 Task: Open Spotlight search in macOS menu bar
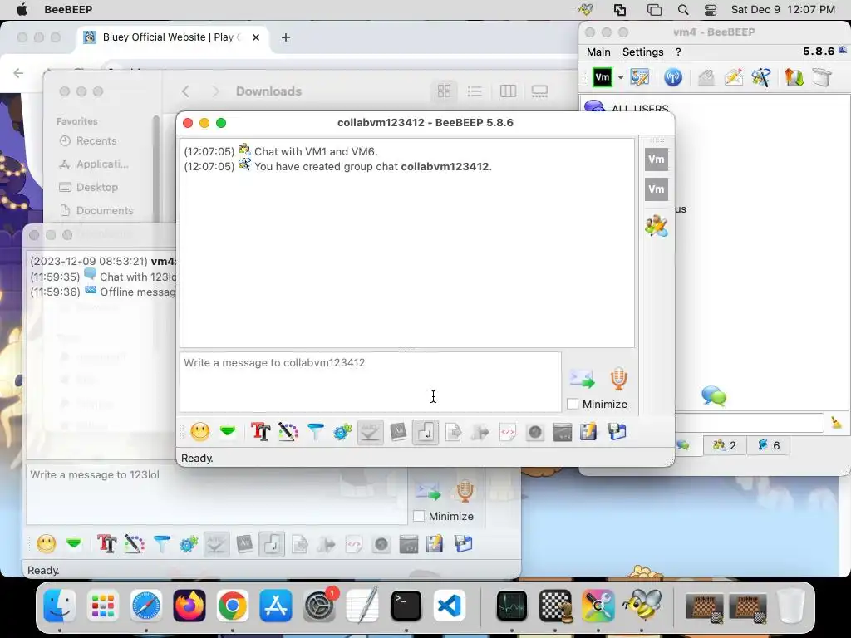click(x=683, y=10)
